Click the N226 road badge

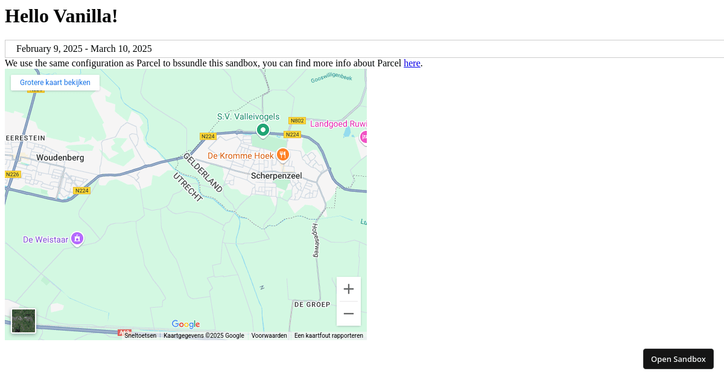click(13, 174)
